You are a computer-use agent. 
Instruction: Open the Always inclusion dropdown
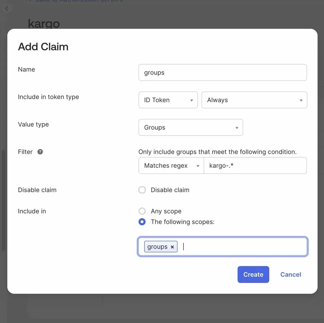(254, 100)
